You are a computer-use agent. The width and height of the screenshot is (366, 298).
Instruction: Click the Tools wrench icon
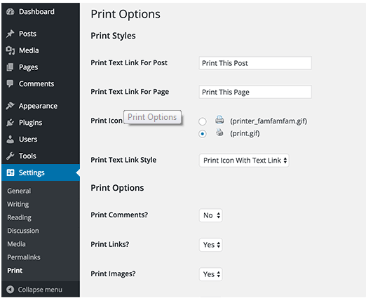coord(11,156)
